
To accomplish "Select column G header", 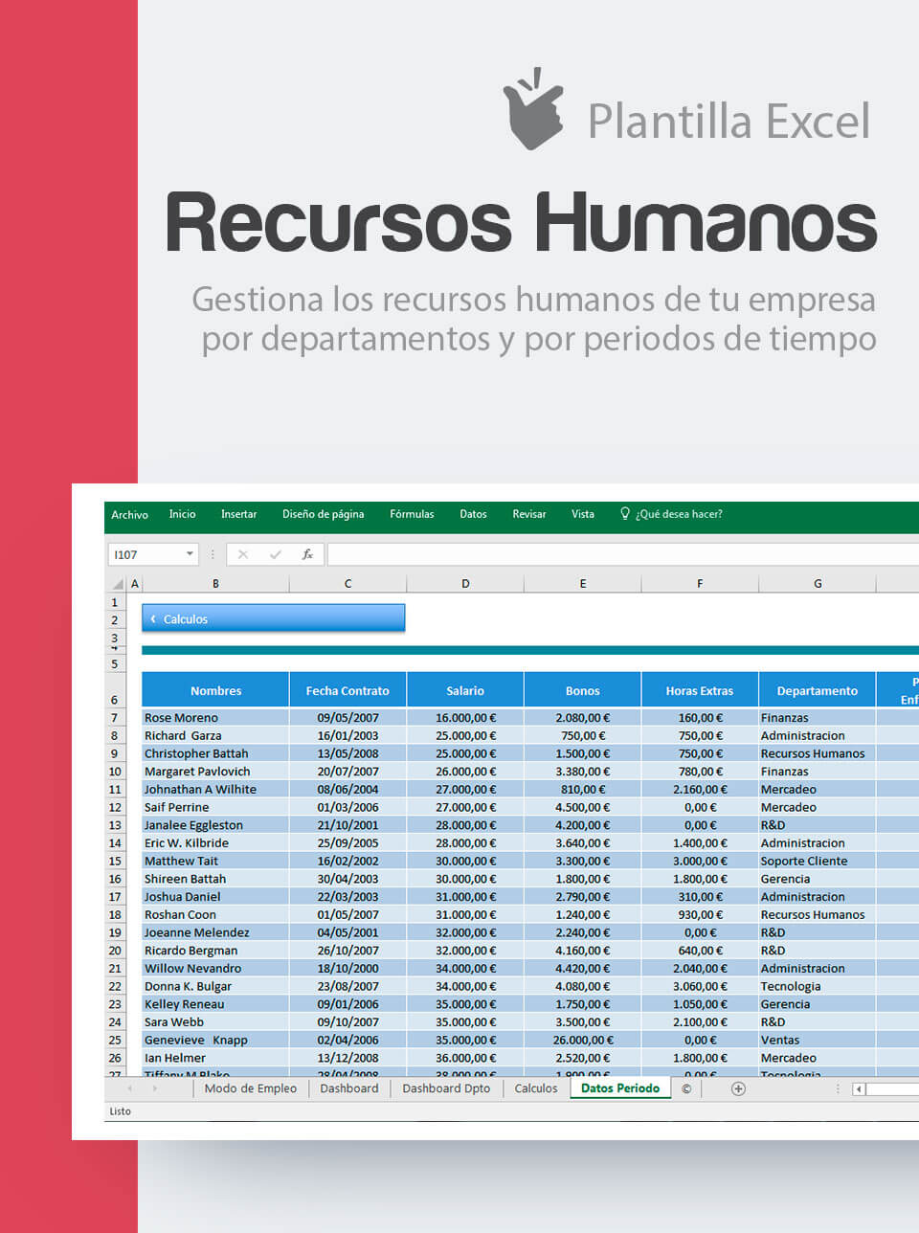I will click(x=818, y=584).
